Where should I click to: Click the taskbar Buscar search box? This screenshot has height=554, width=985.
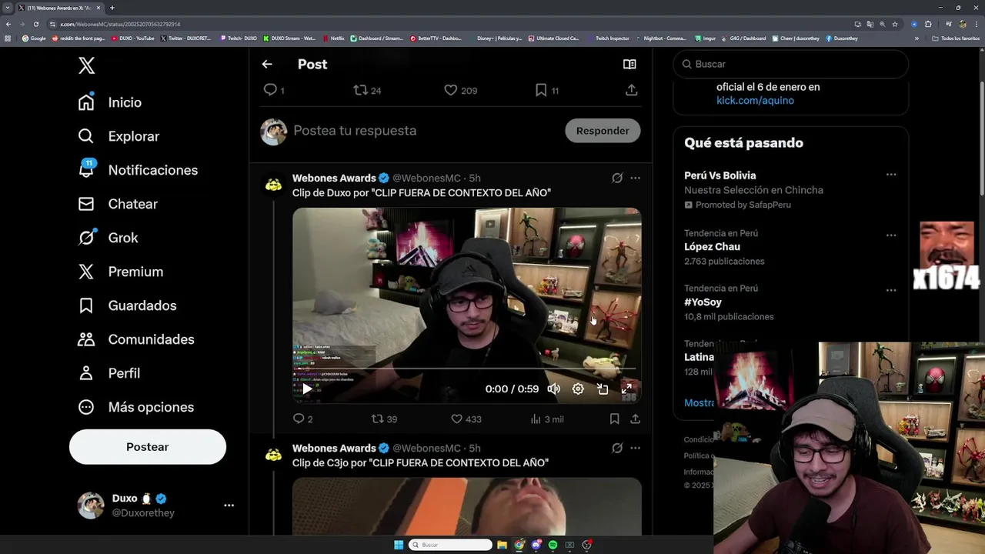(x=450, y=545)
